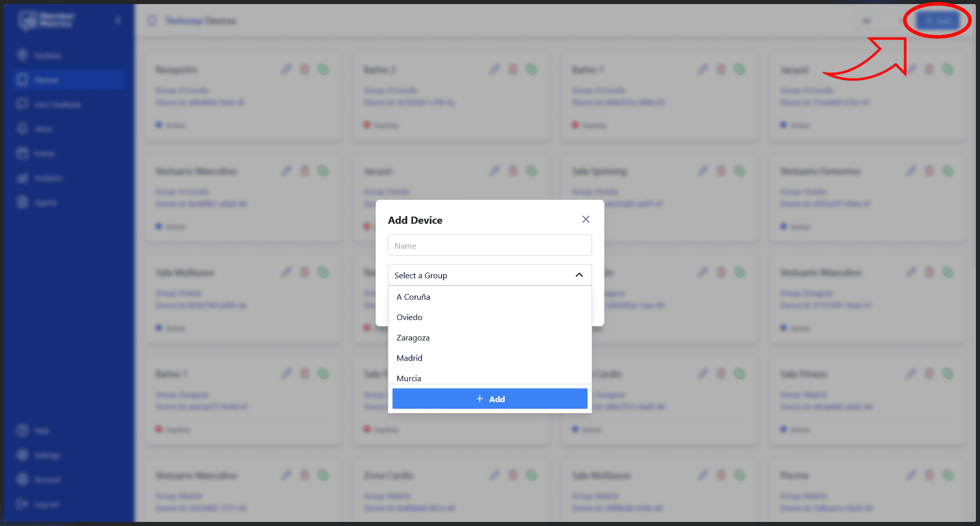Screen dimensions: 980x526
Task: Collapse the sidebar with the arrow icon
Action: [x=118, y=20]
